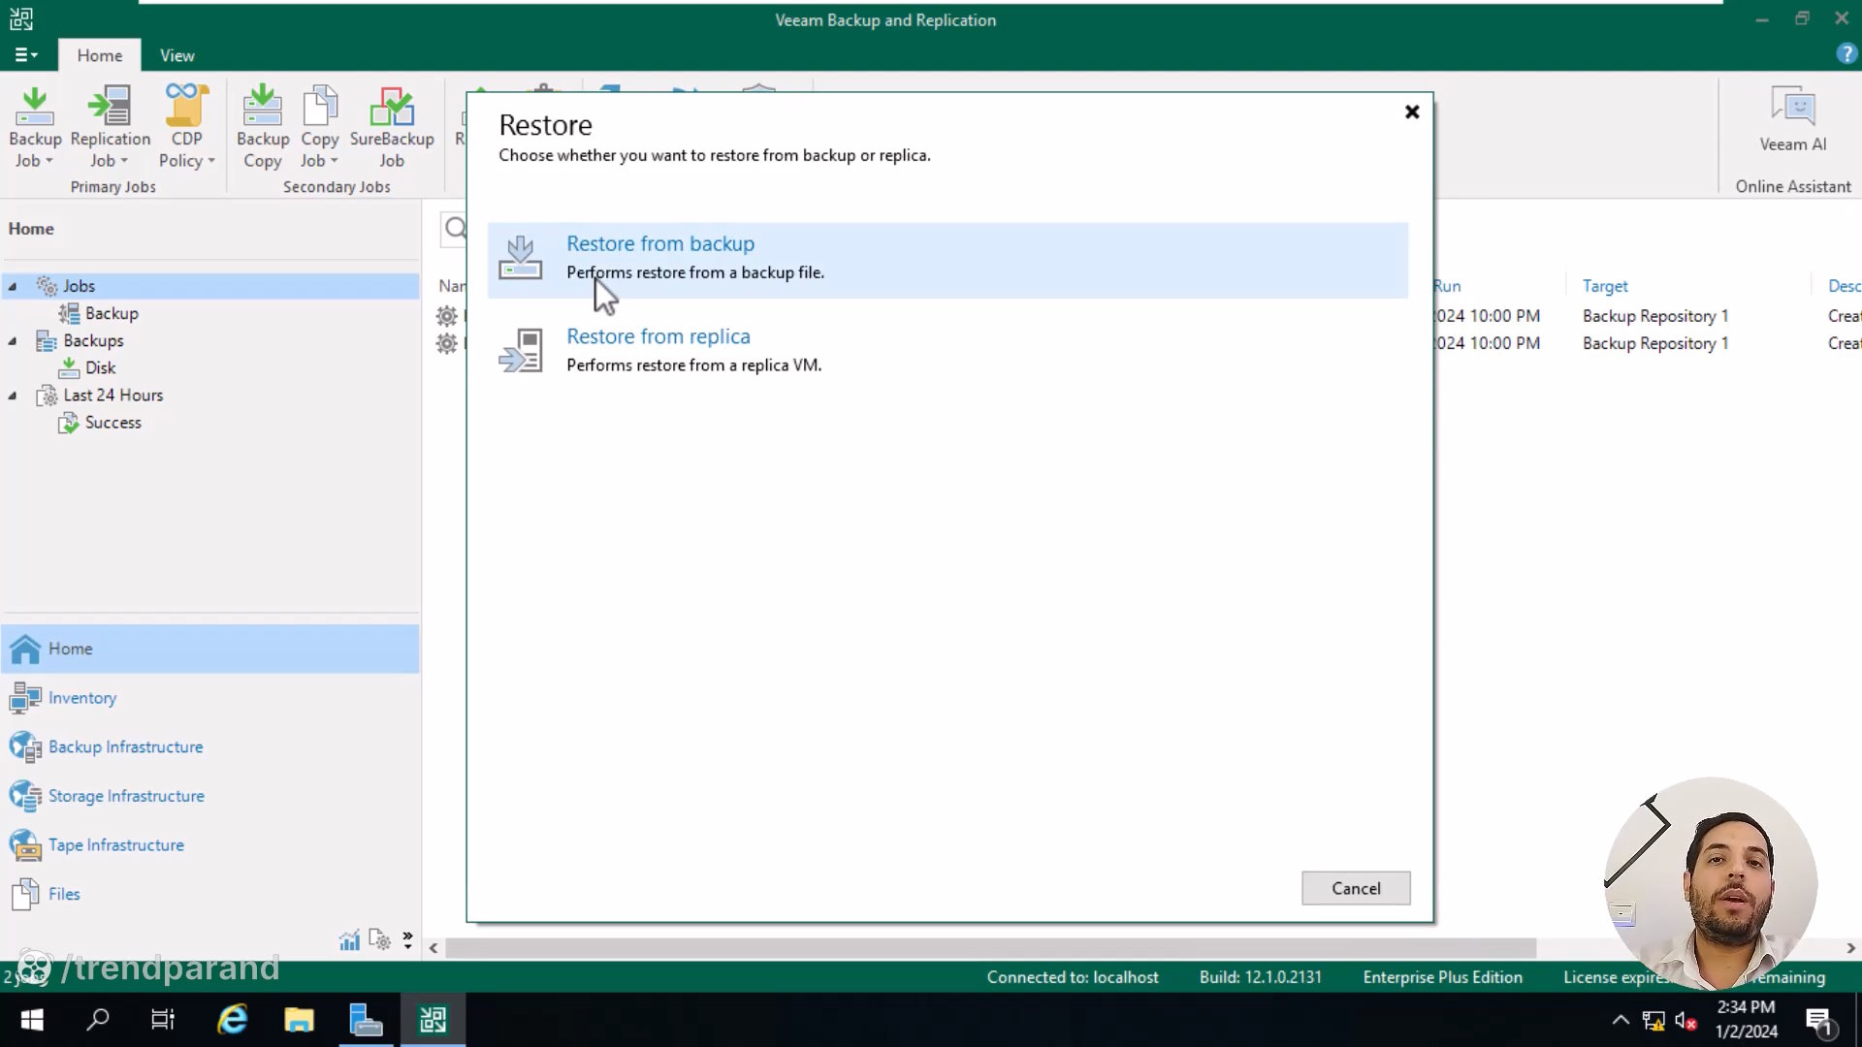Click "Build: 12.1.0.2131" in status bar
The width and height of the screenshot is (1862, 1047).
tap(1260, 977)
